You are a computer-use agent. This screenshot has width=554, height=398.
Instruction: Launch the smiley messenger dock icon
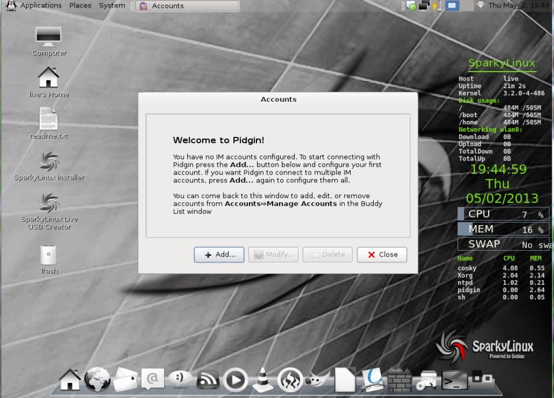[180, 378]
